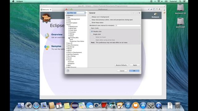
Task: Click Wi-Fi status in menu bar
Action: (159, 1)
